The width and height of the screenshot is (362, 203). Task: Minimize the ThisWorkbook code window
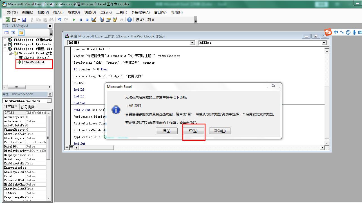[306, 36]
